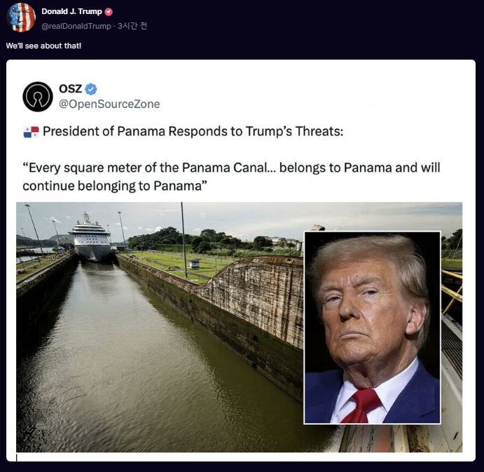Click the "We'll see about that!" post text

pos(43,46)
